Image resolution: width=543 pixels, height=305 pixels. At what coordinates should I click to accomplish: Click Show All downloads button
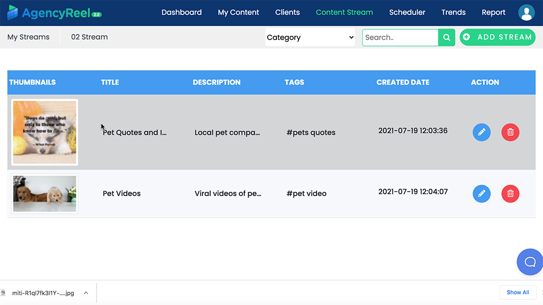pos(517,293)
